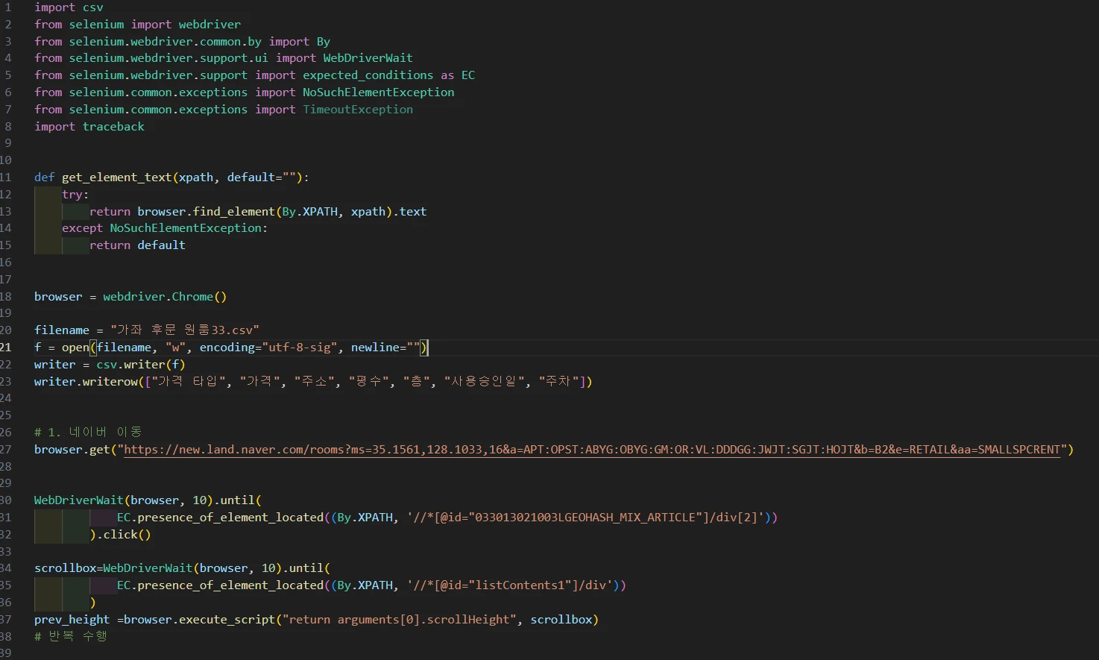Click NoSuchElementException in the except clause
Viewport: 1099px width, 660px height.
tap(186, 228)
